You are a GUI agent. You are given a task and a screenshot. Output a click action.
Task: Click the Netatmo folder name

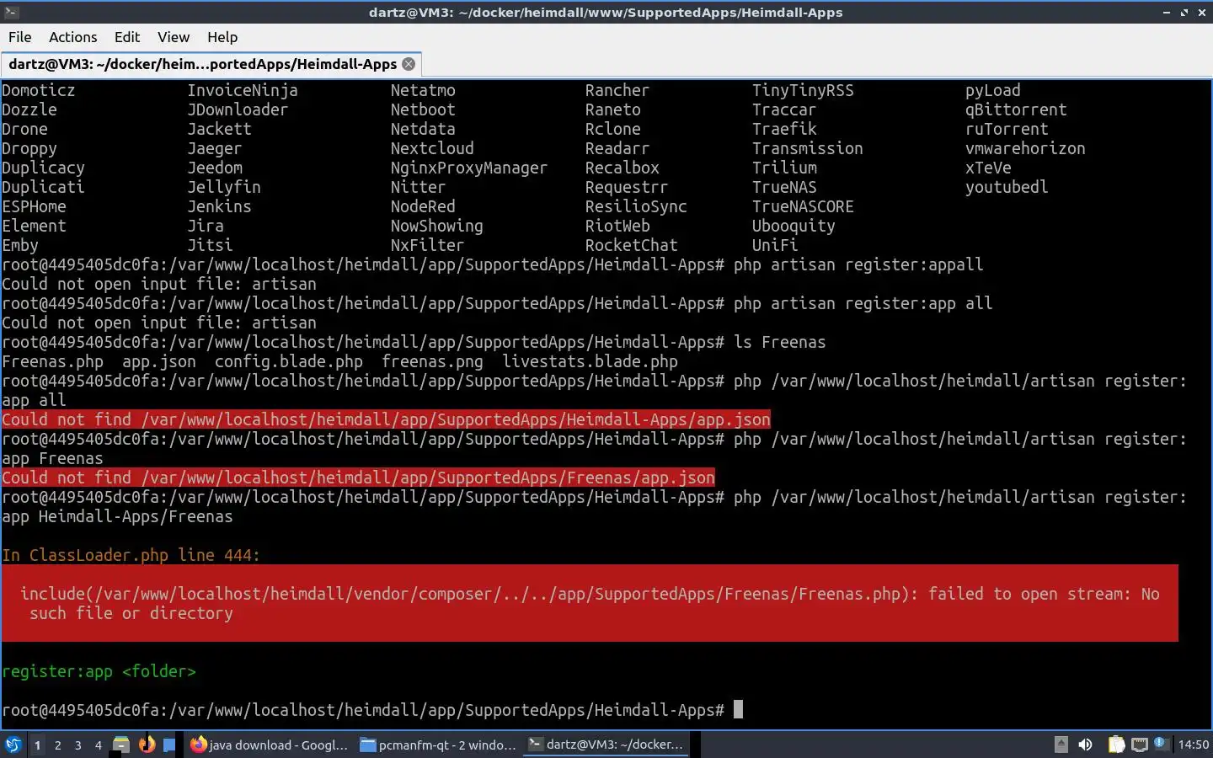pos(423,90)
